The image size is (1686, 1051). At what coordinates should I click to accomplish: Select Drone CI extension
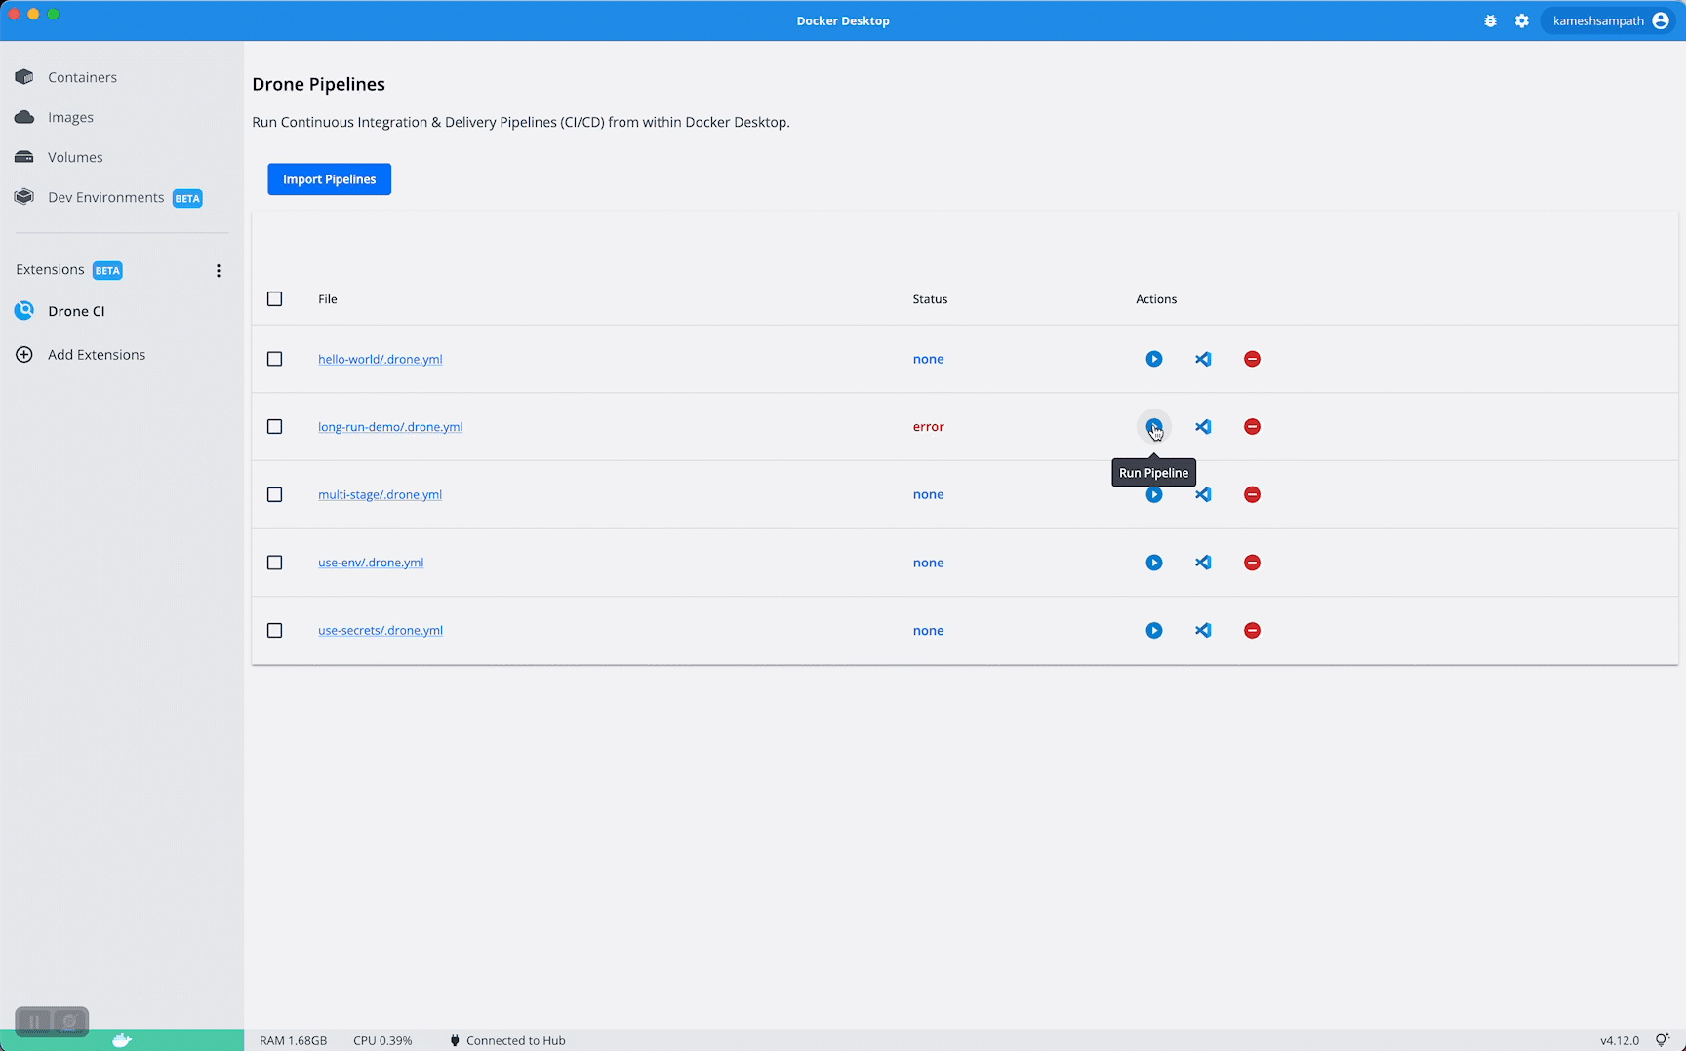point(76,311)
